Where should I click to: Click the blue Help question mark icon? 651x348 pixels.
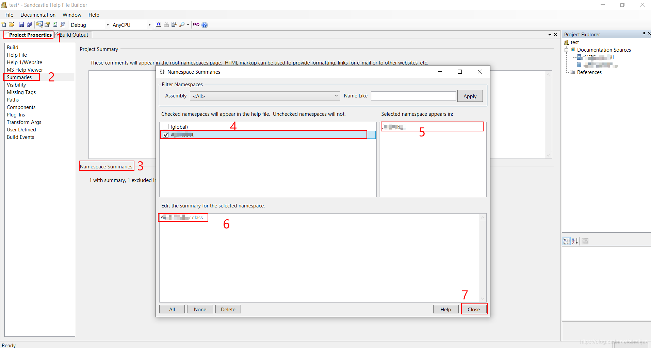(x=205, y=25)
